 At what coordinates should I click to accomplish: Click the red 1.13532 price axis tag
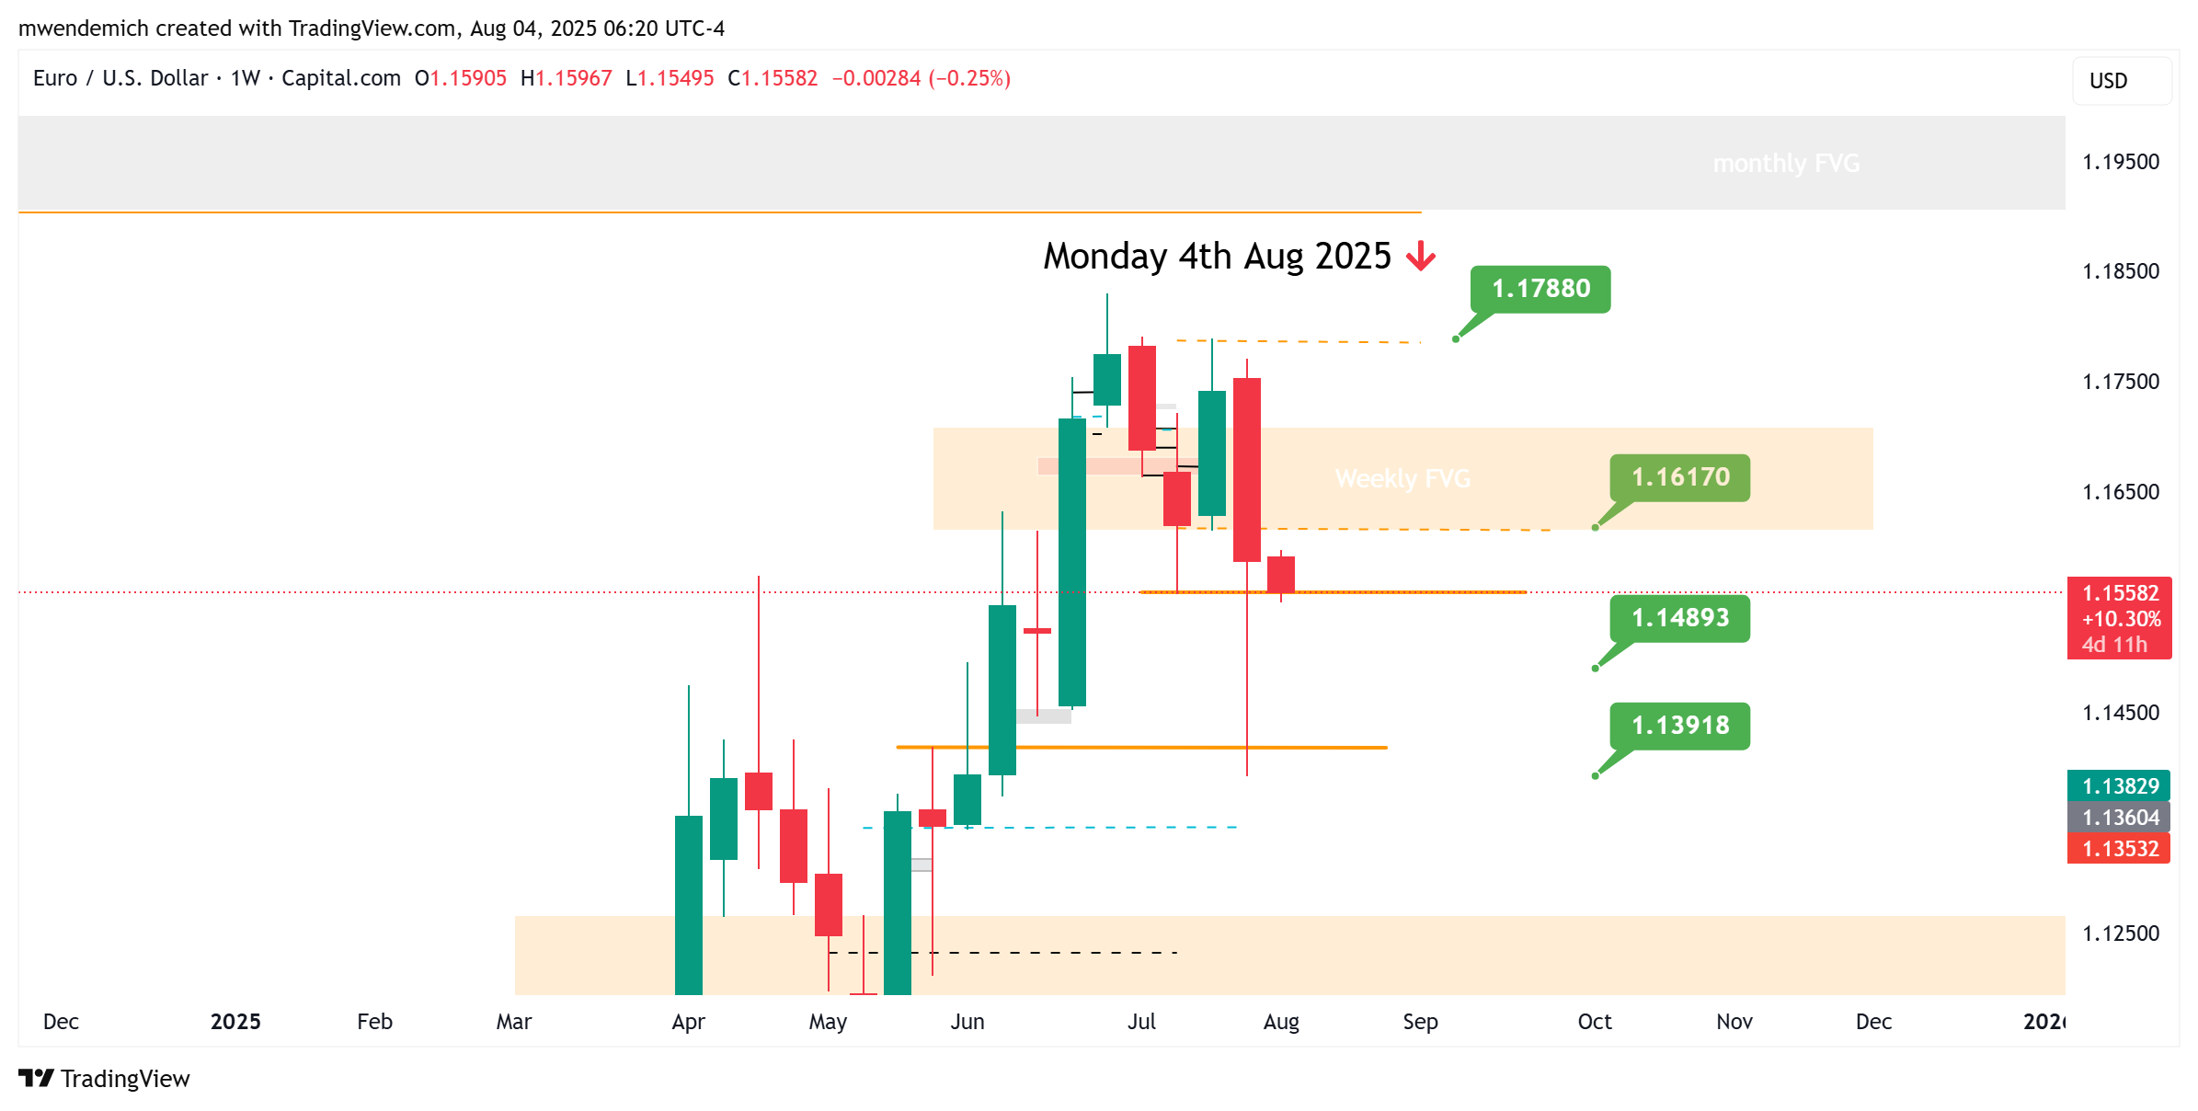[x=2119, y=849]
